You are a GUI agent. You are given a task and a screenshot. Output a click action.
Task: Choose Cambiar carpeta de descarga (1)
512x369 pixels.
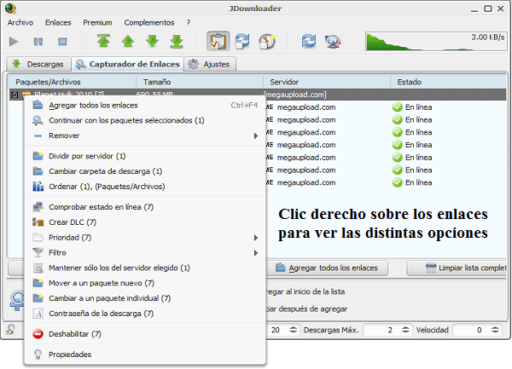145,171
